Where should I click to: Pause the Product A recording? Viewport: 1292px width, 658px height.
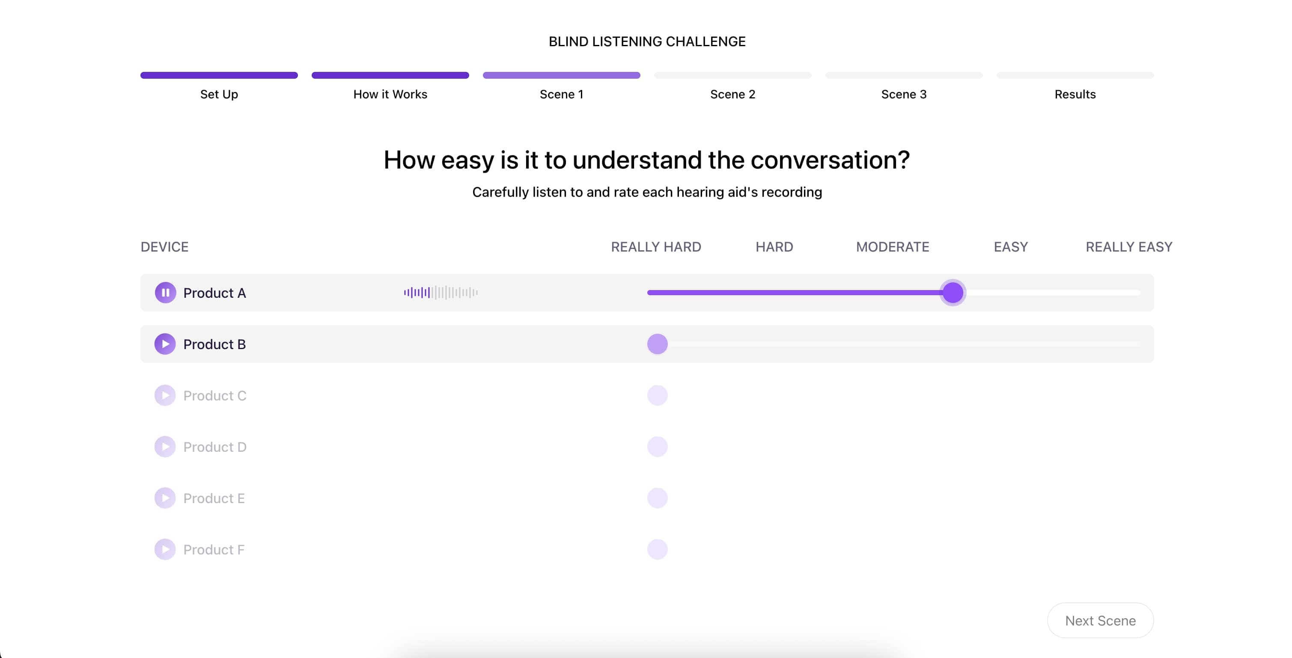(165, 293)
